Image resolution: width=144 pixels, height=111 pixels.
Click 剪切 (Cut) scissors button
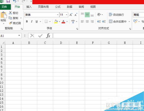click(14, 13)
